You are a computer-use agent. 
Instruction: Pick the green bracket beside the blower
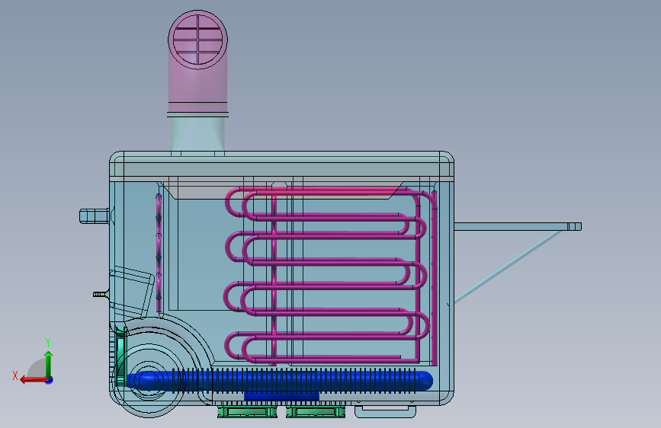[120, 356]
